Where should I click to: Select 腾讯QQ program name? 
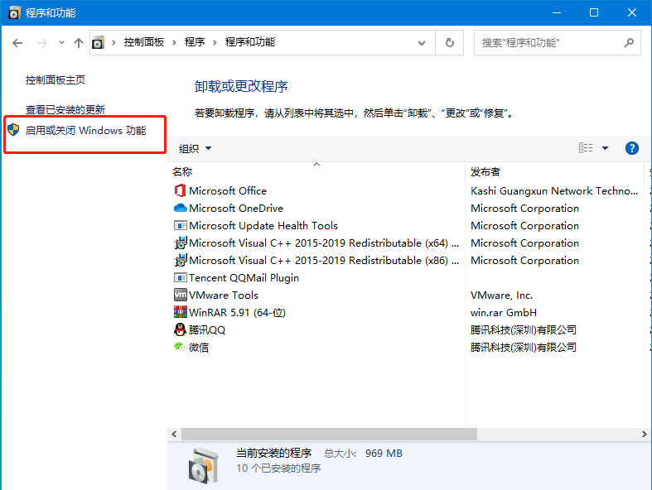click(x=207, y=330)
